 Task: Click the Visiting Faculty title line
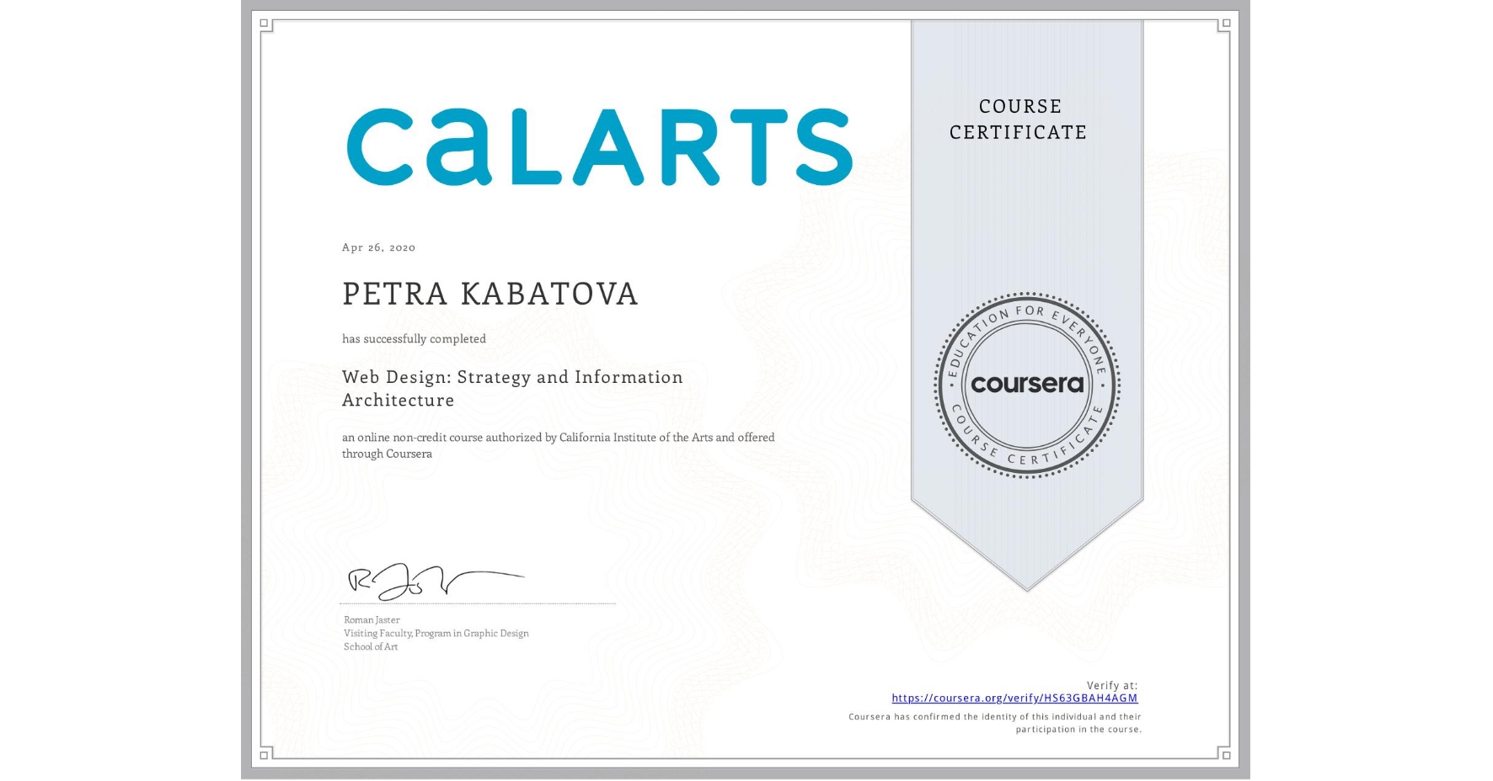(x=436, y=634)
